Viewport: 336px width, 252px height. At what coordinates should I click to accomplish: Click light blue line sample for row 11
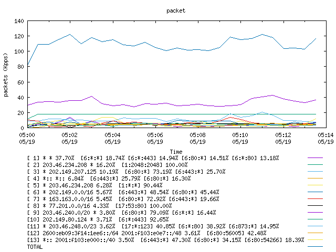click(x=315, y=226)
